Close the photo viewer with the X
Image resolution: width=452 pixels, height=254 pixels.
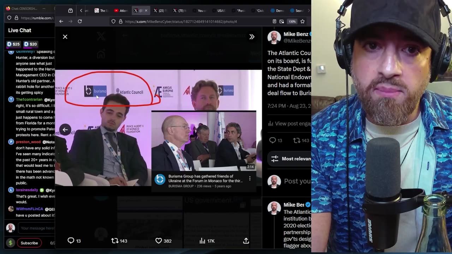(x=65, y=37)
